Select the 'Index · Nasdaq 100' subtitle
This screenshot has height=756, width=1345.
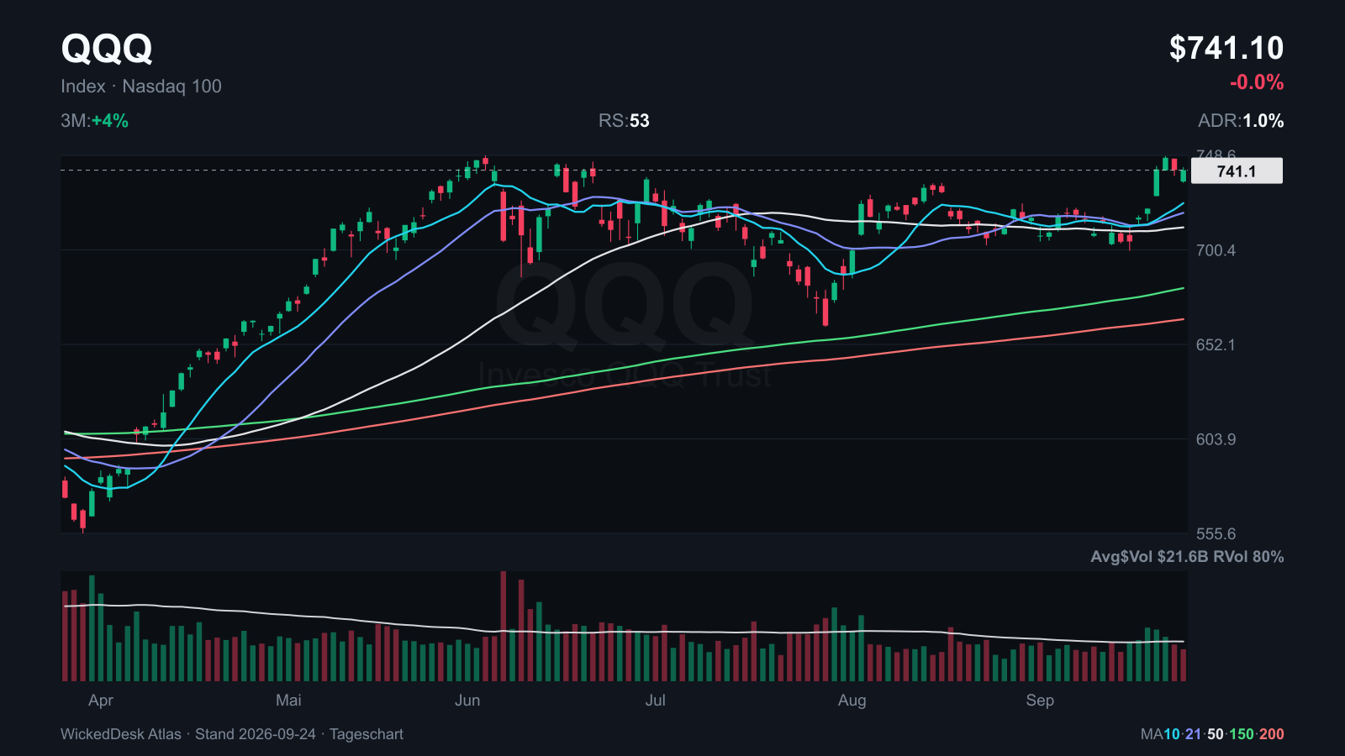[x=141, y=87]
